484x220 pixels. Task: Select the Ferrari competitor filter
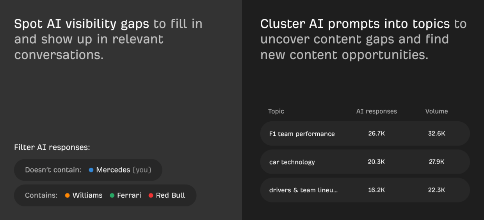click(x=129, y=195)
